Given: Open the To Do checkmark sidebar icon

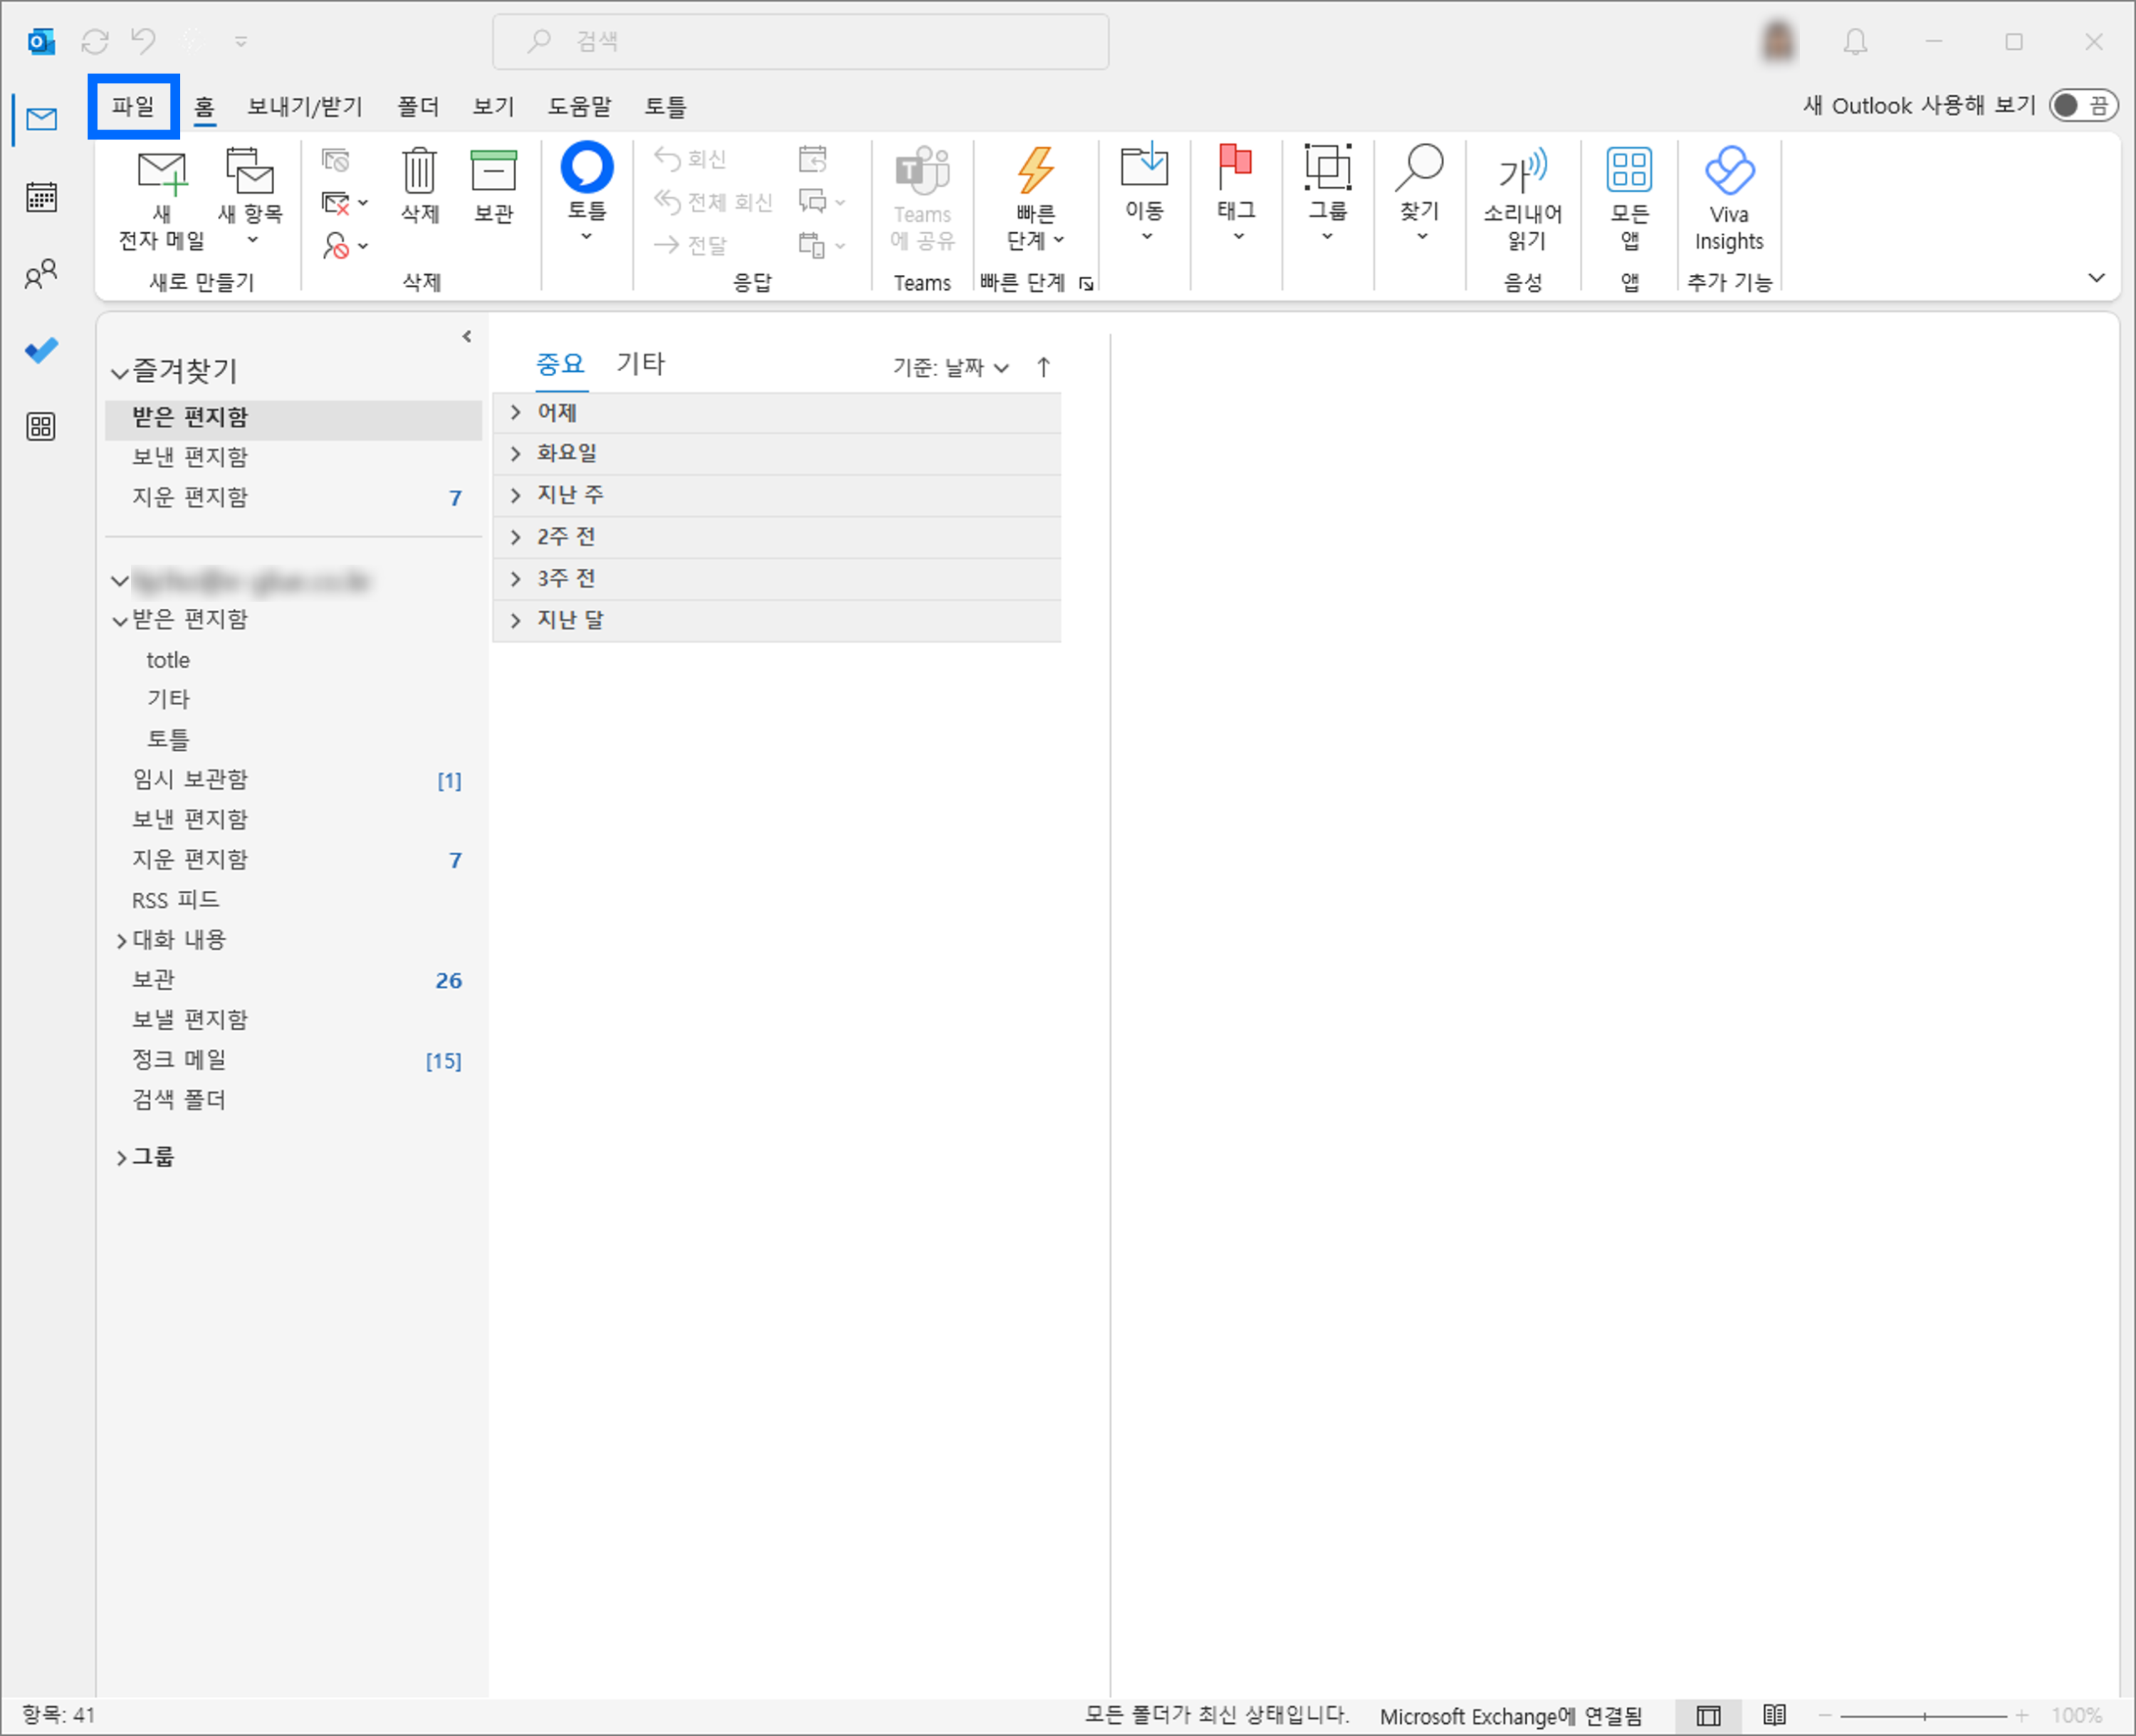Looking at the screenshot, I should (41, 350).
